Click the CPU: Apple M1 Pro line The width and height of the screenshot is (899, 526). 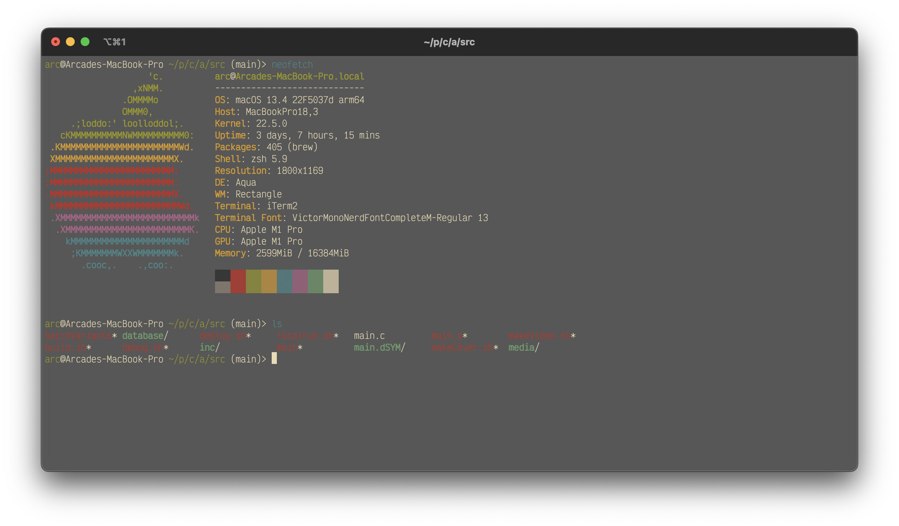click(x=258, y=229)
